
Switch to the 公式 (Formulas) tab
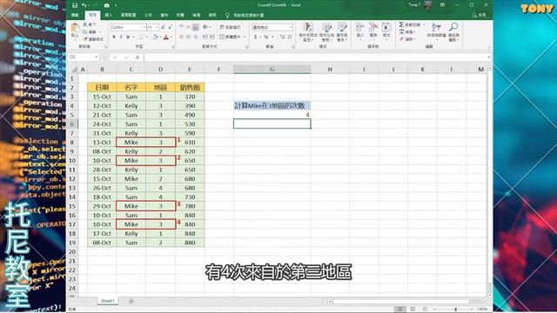pos(148,16)
